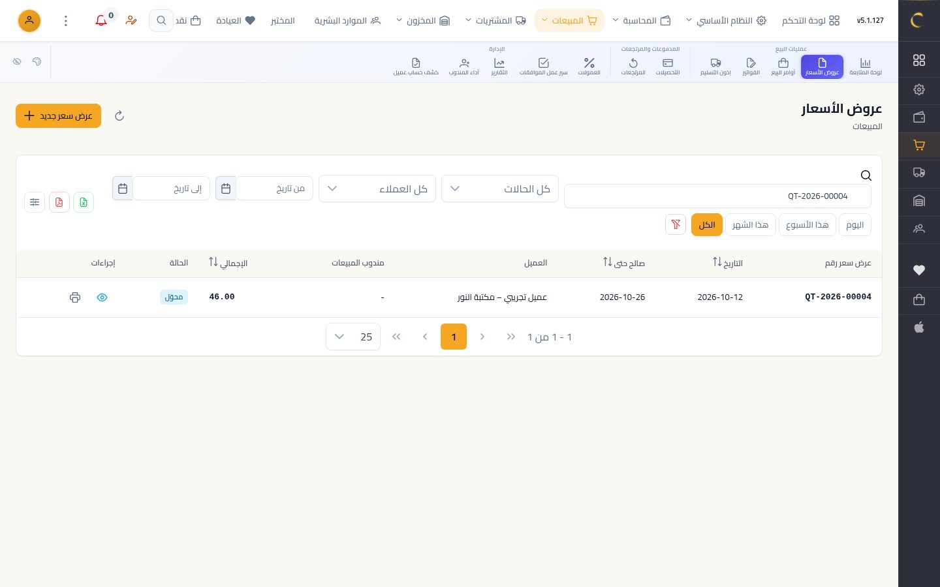Image resolution: width=940 pixels, height=587 pixels.
Task: Print quotation QT-2026-00004
Action: point(75,297)
